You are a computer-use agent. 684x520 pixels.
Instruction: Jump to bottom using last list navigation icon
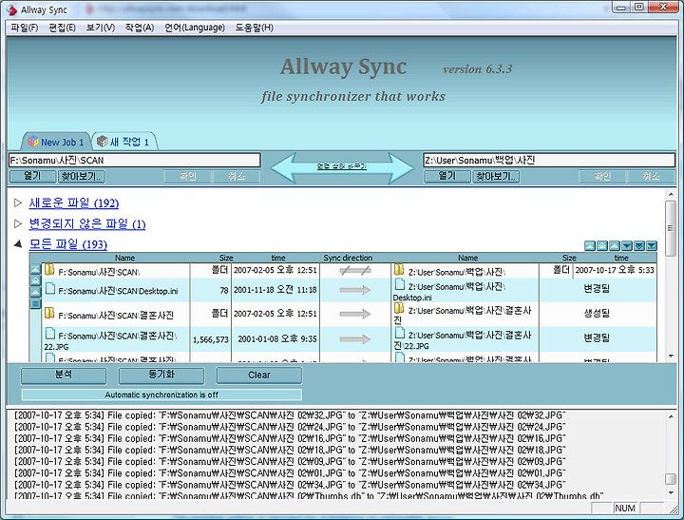(x=652, y=246)
